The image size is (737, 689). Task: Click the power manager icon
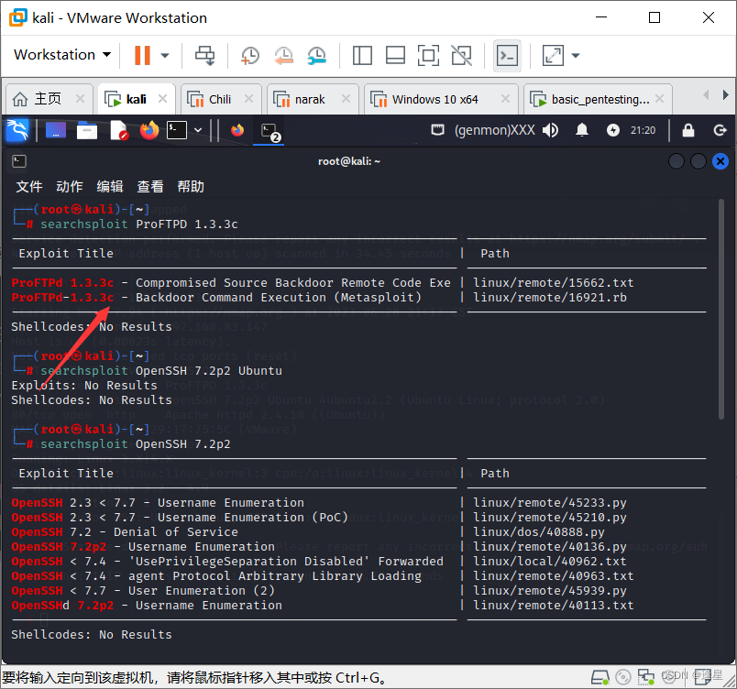613,130
